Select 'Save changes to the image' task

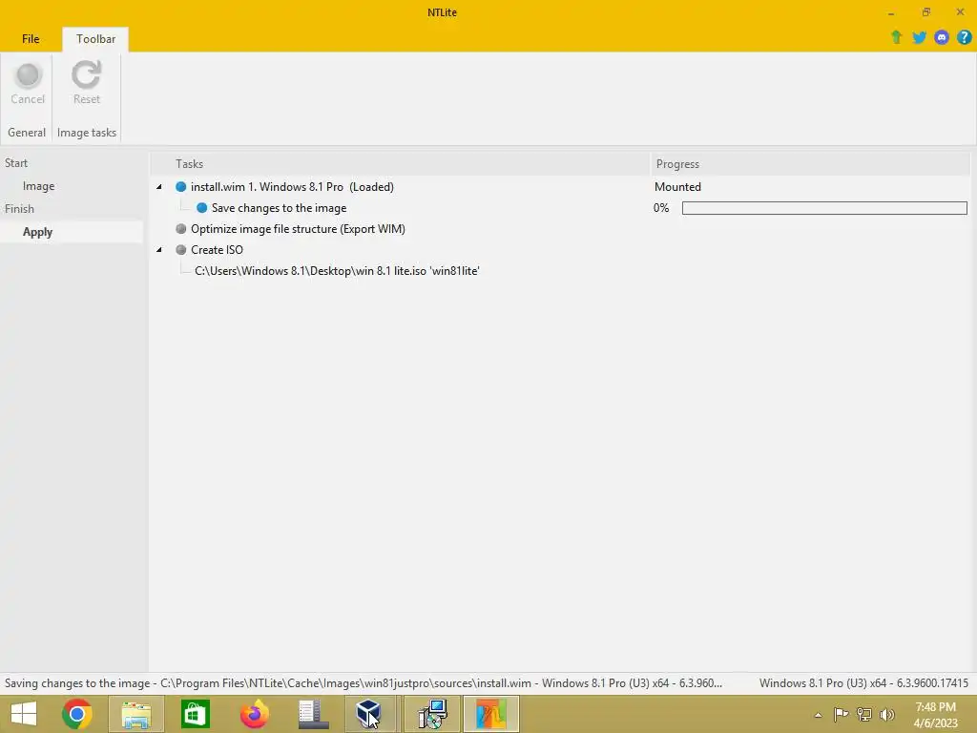click(x=279, y=207)
